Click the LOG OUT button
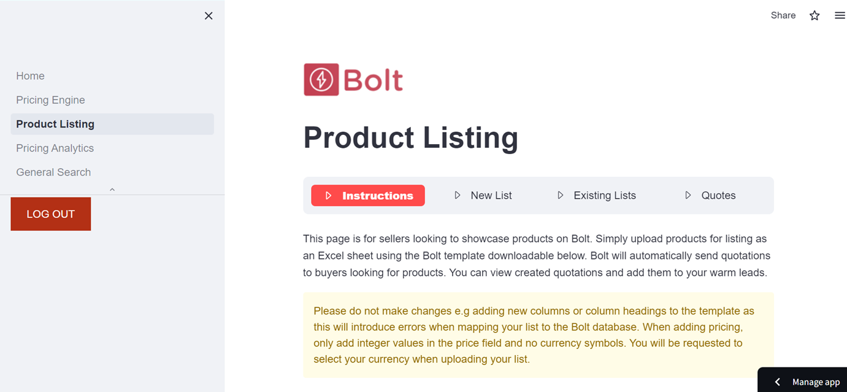Screen dimensions: 847x392 pyautogui.click(x=50, y=213)
